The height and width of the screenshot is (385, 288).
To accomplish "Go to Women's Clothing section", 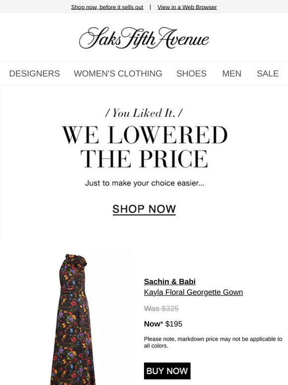I will [x=118, y=74].
